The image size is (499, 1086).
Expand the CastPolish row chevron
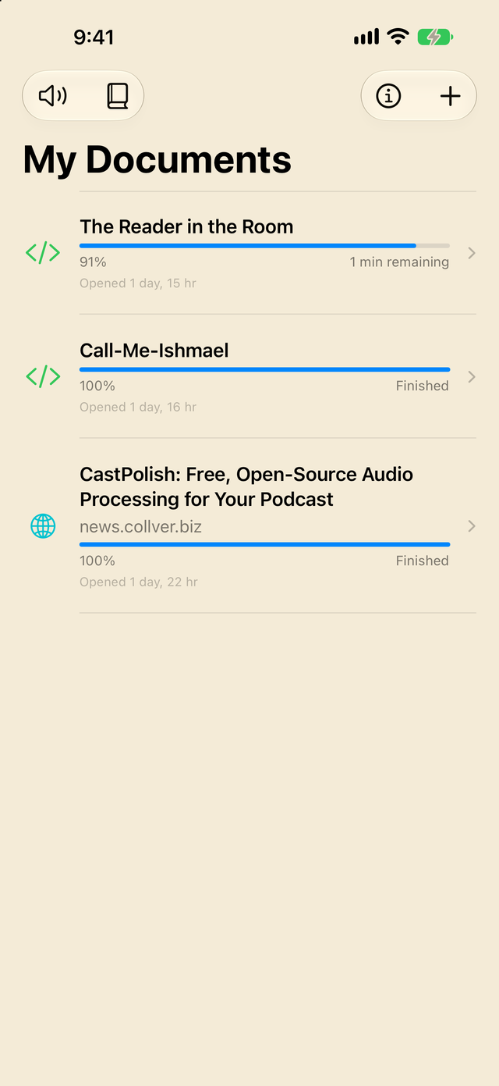click(472, 526)
